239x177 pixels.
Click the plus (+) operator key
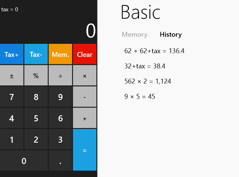[84, 118]
